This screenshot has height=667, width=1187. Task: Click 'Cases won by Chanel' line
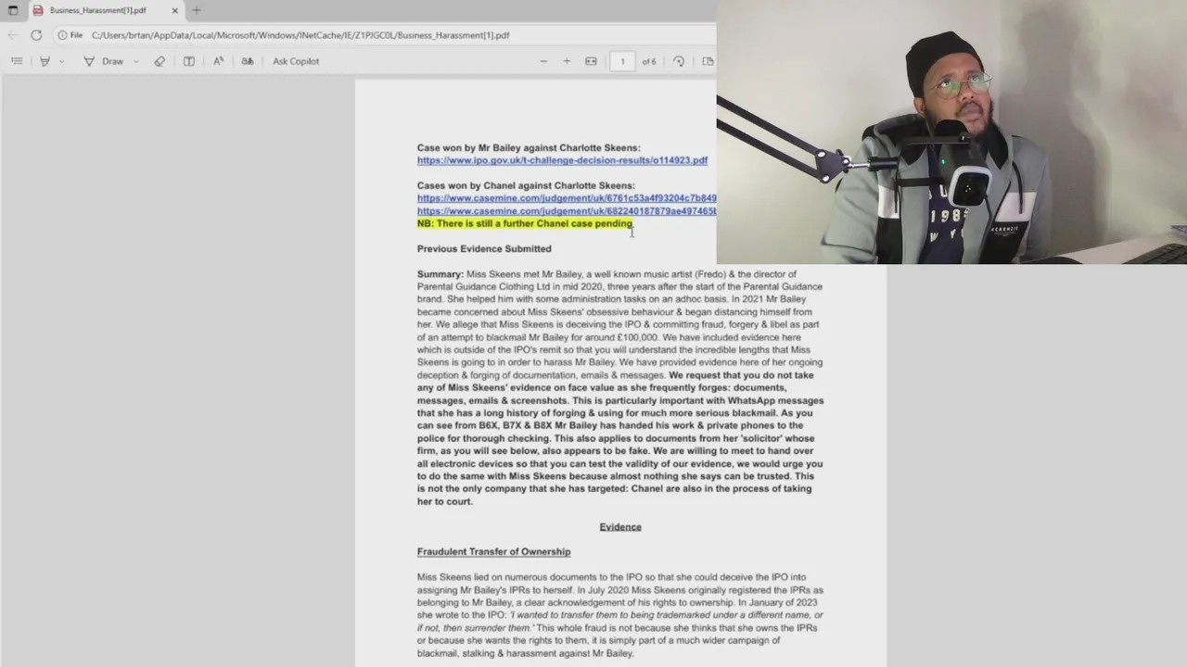pyautogui.click(x=526, y=186)
